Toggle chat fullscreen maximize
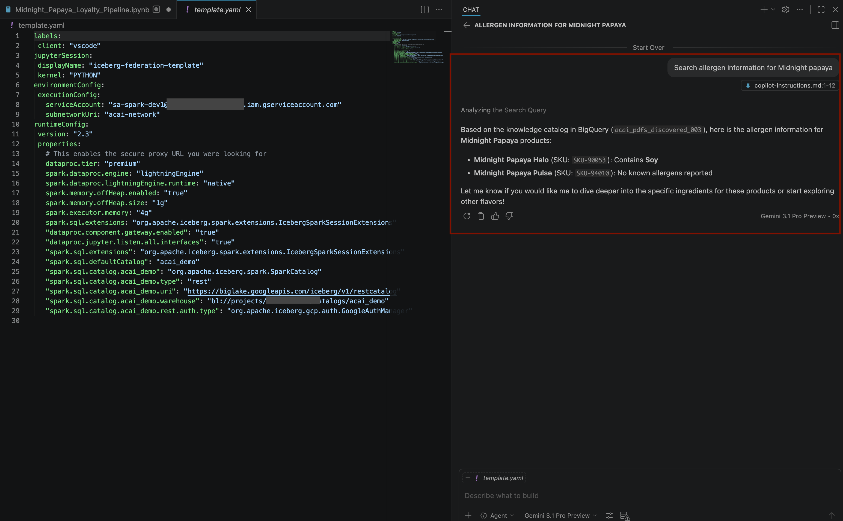 point(821,10)
